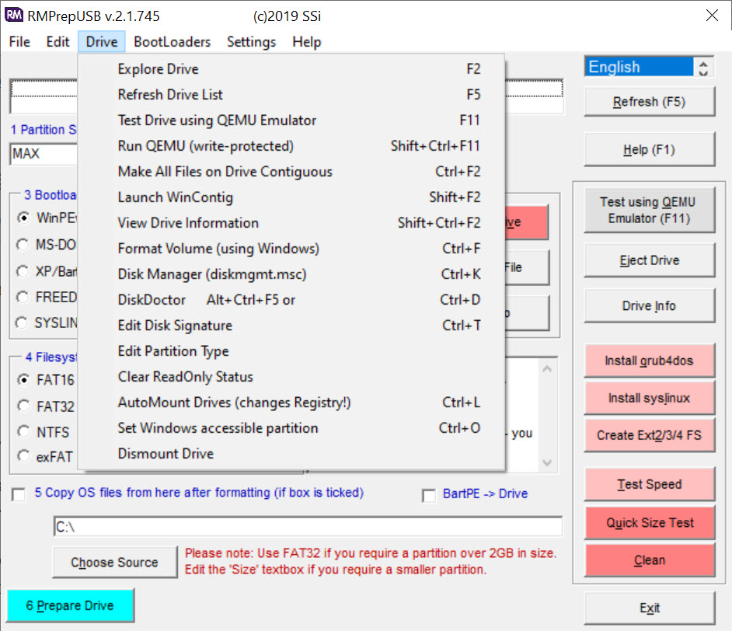Click the cyan 6 Prepare Drive button
The height and width of the screenshot is (631, 732).
(x=71, y=605)
